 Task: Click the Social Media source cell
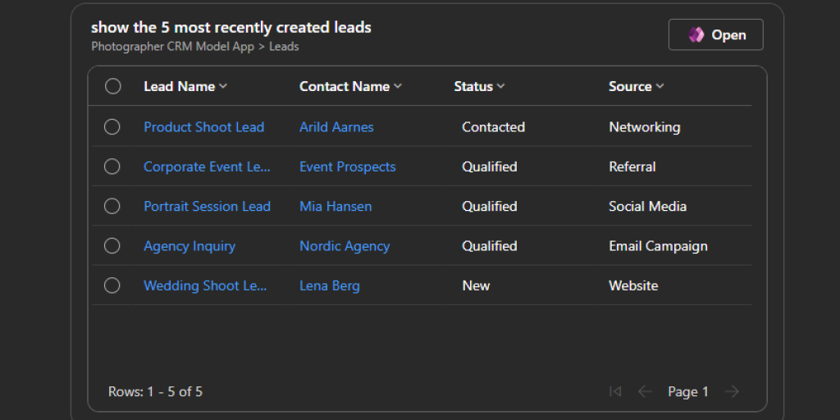coord(648,206)
